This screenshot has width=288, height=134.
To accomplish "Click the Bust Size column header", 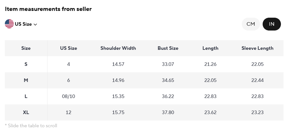I will [168, 48].
